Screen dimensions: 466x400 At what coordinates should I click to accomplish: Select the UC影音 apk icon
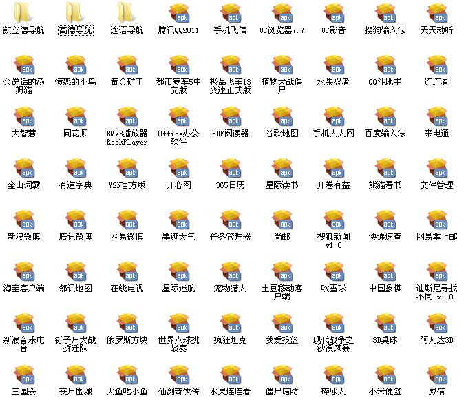click(x=334, y=13)
